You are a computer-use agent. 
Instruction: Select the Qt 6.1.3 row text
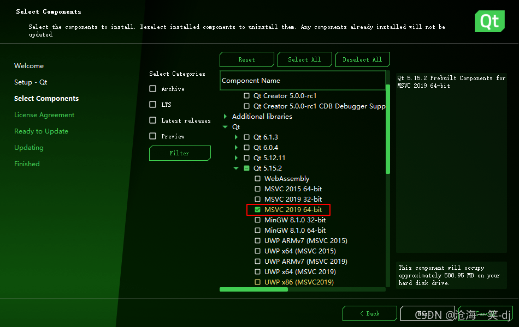[266, 137]
